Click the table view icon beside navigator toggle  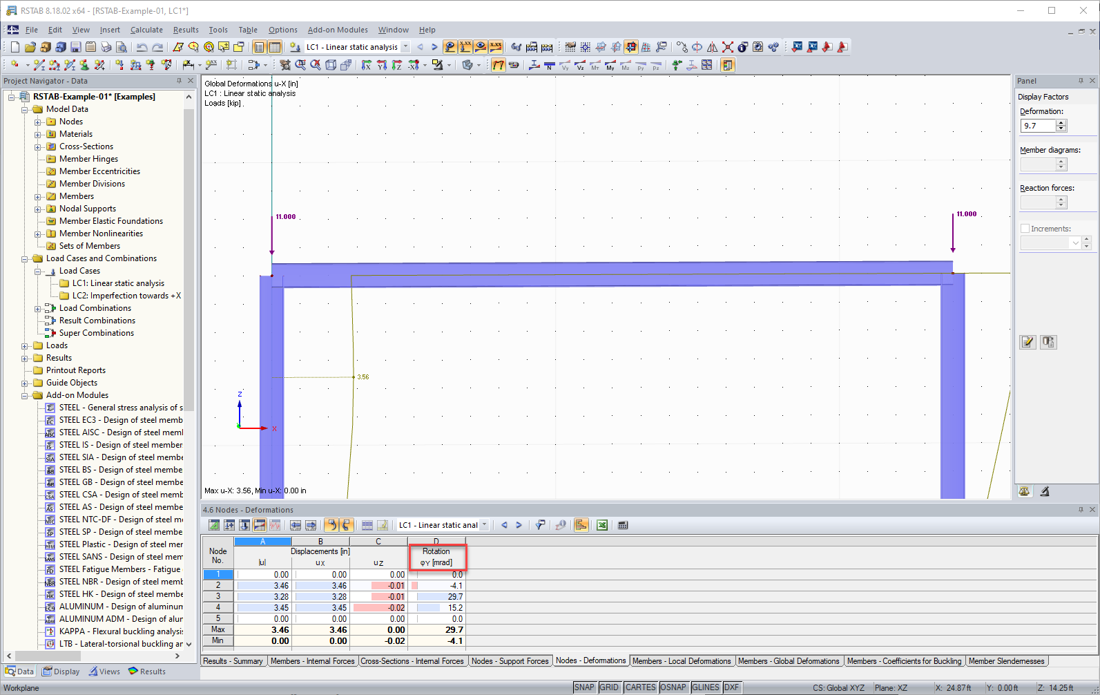click(x=274, y=47)
